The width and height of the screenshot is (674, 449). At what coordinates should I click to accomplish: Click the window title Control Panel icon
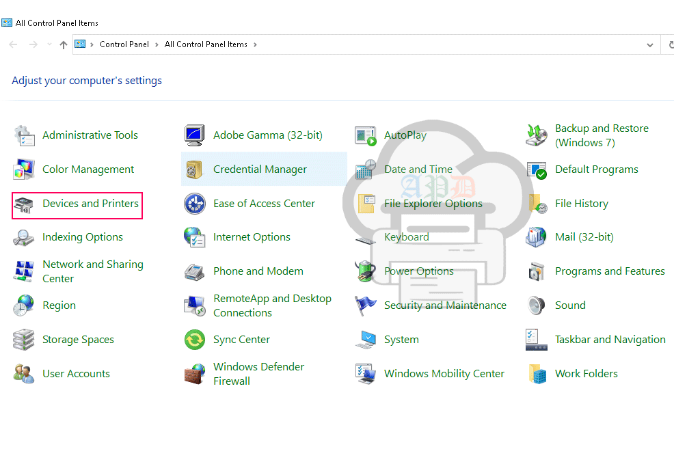(x=7, y=23)
